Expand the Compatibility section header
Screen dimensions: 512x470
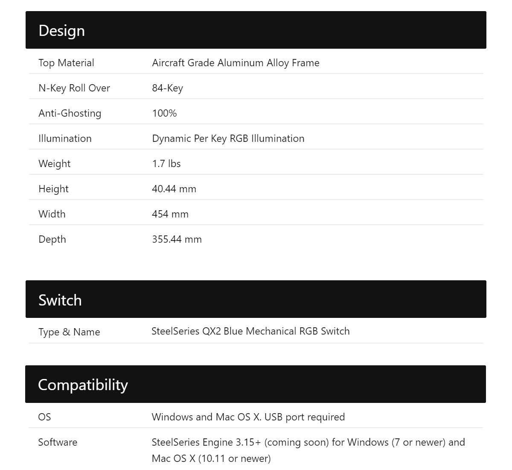click(x=256, y=384)
